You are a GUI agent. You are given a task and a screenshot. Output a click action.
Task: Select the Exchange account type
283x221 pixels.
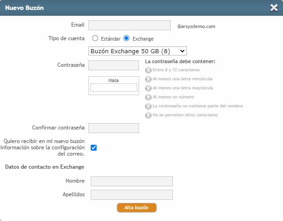pyautogui.click(x=126, y=38)
